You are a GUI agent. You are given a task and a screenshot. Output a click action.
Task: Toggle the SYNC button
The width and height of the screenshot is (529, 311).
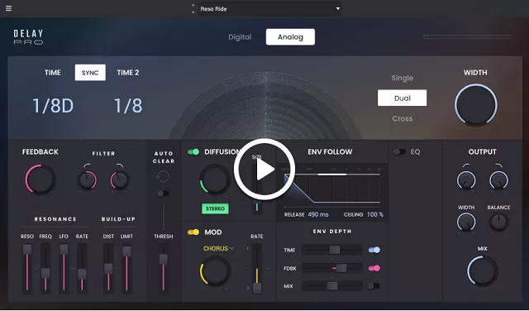pos(90,73)
